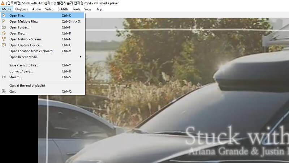
Task: Click the Quit exit icon
Action: point(4,91)
